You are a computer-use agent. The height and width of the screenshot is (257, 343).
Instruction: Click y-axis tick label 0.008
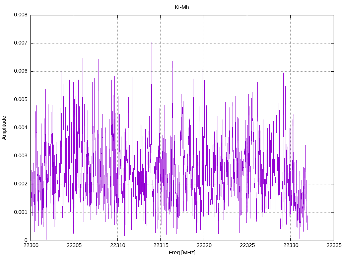tap(21, 15)
